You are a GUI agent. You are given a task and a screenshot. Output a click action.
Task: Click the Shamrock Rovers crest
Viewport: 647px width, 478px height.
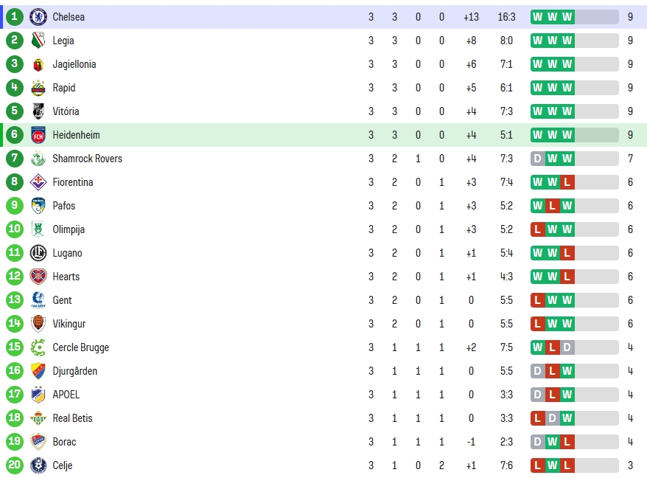pyautogui.click(x=38, y=159)
